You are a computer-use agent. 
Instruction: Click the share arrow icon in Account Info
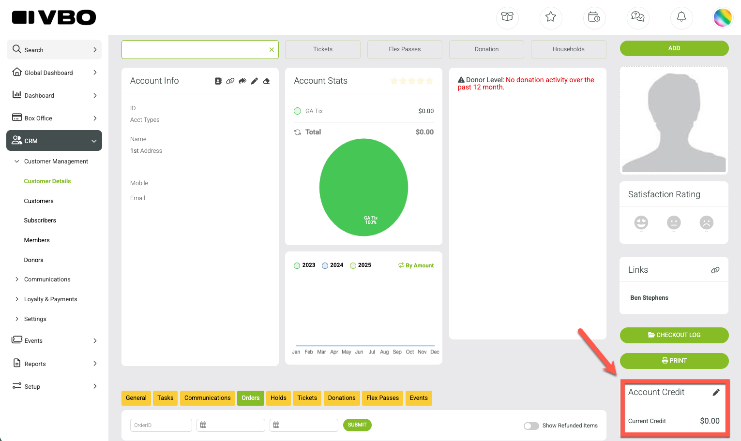pyautogui.click(x=242, y=81)
